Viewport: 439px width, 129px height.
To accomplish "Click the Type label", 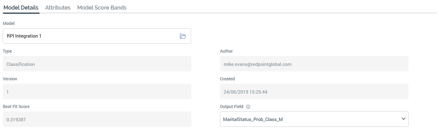I will click(x=7, y=51).
